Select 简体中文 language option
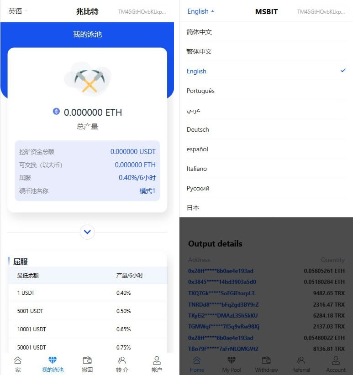353x375 pixels. 199,32
